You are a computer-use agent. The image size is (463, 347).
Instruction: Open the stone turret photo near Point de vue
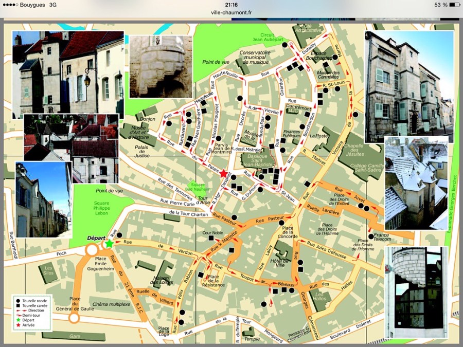click(x=161, y=66)
